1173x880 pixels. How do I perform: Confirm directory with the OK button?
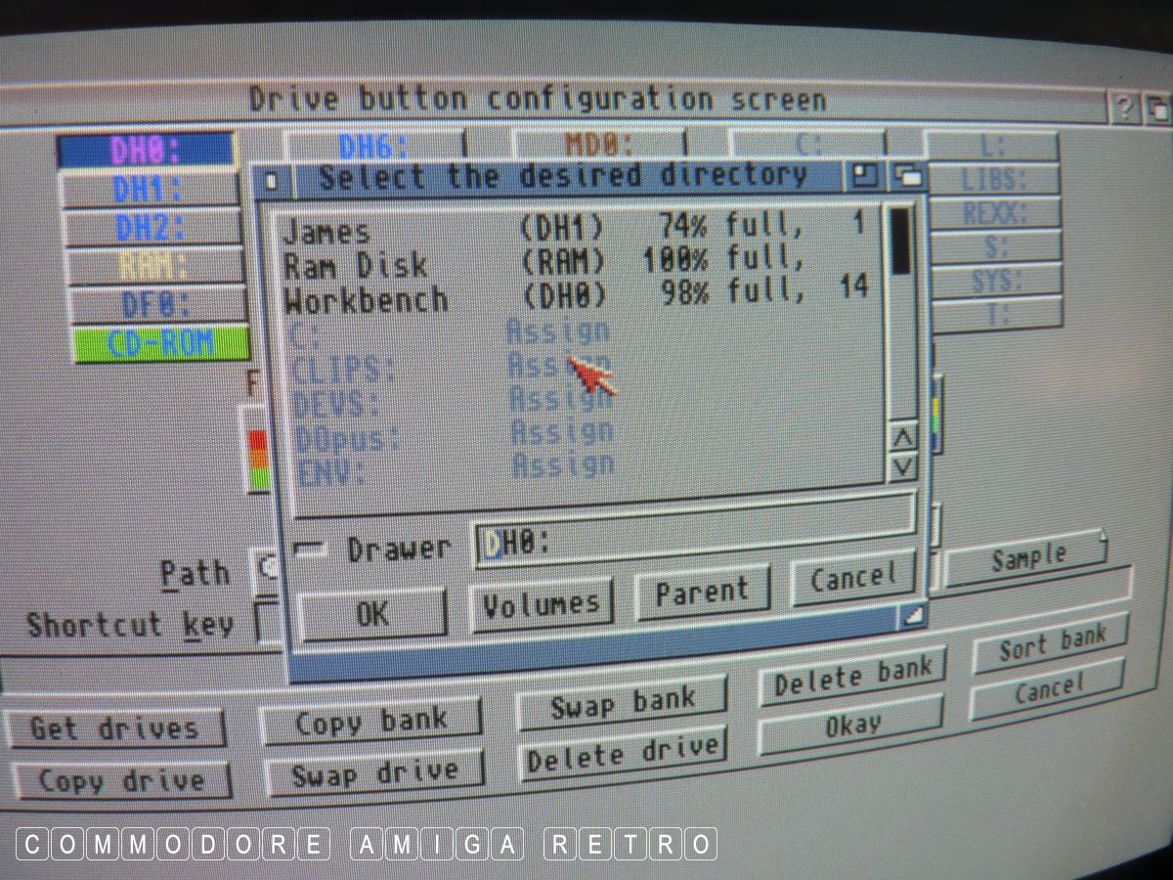coord(371,613)
